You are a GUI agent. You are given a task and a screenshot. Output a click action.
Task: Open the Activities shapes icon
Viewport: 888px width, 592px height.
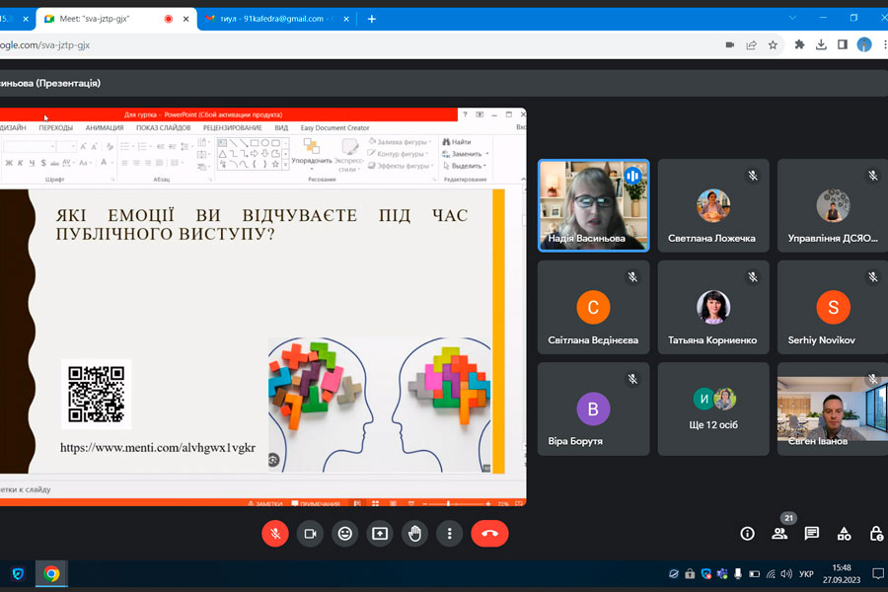tap(844, 533)
